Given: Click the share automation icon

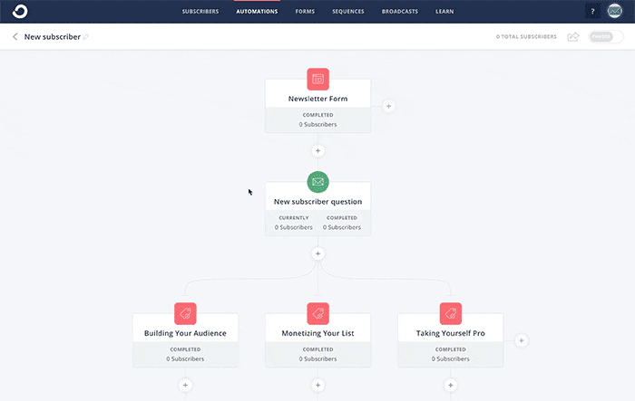Looking at the screenshot, I should 573,37.
